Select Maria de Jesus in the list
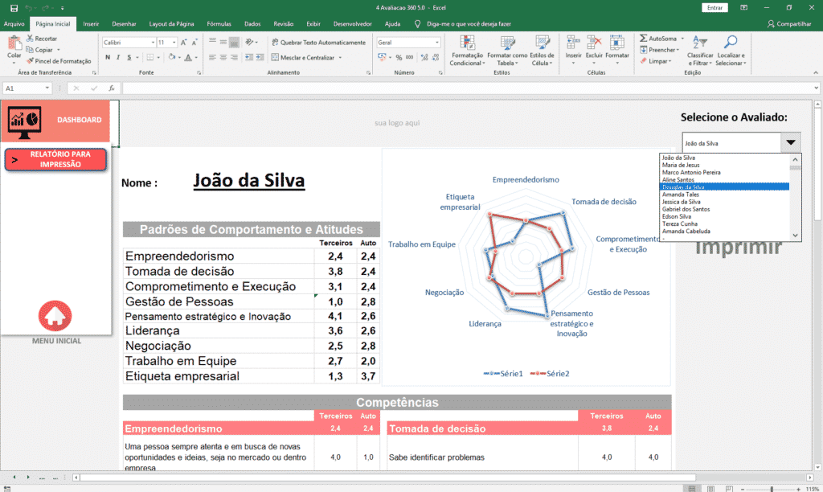The image size is (823, 492). click(x=724, y=165)
